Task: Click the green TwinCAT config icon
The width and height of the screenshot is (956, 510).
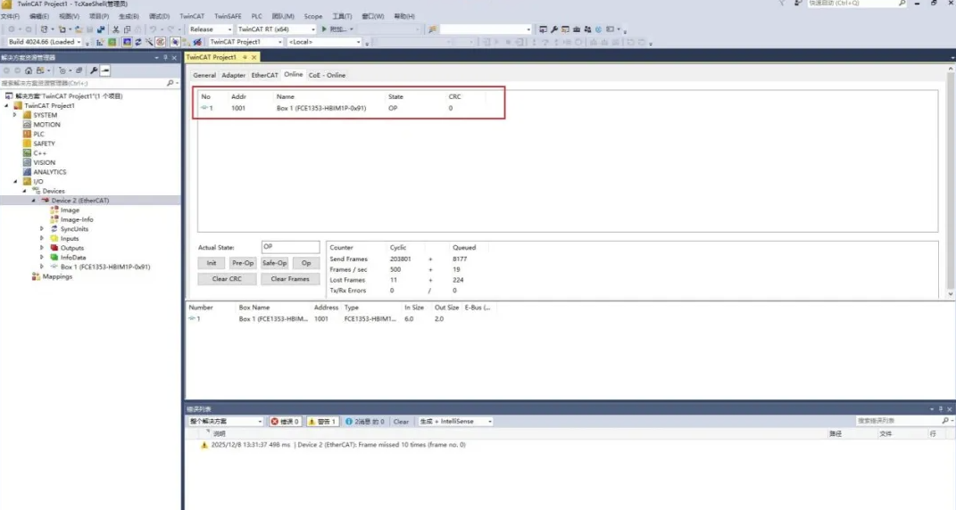Action: click(112, 42)
